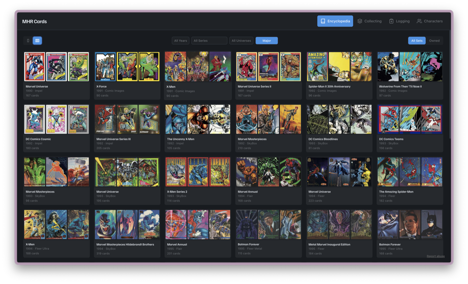
Task: Toggle the Major filter button
Action: (267, 41)
